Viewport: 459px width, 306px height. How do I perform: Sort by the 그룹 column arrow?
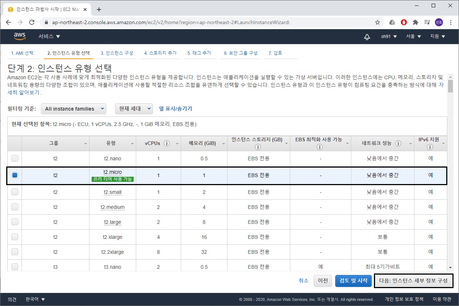(x=86, y=144)
